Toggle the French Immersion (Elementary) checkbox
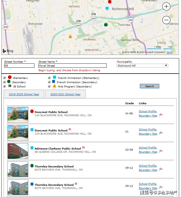Screen dimensions: 181x197 tap(49, 78)
